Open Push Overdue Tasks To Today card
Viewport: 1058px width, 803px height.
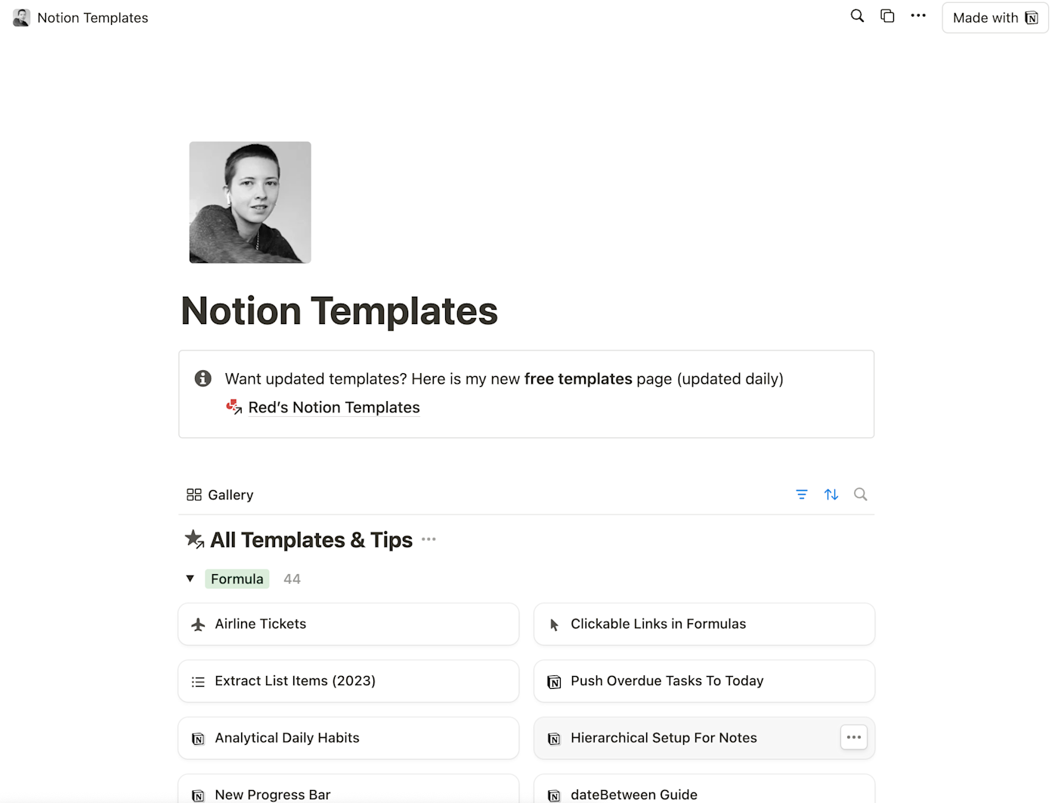(704, 681)
